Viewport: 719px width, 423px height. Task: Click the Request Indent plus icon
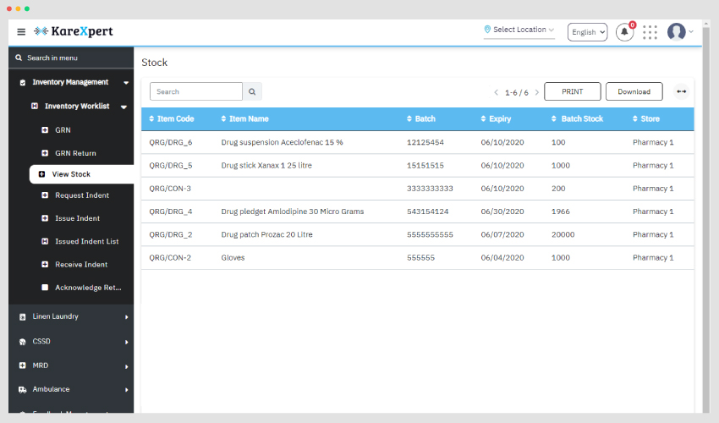pos(45,195)
